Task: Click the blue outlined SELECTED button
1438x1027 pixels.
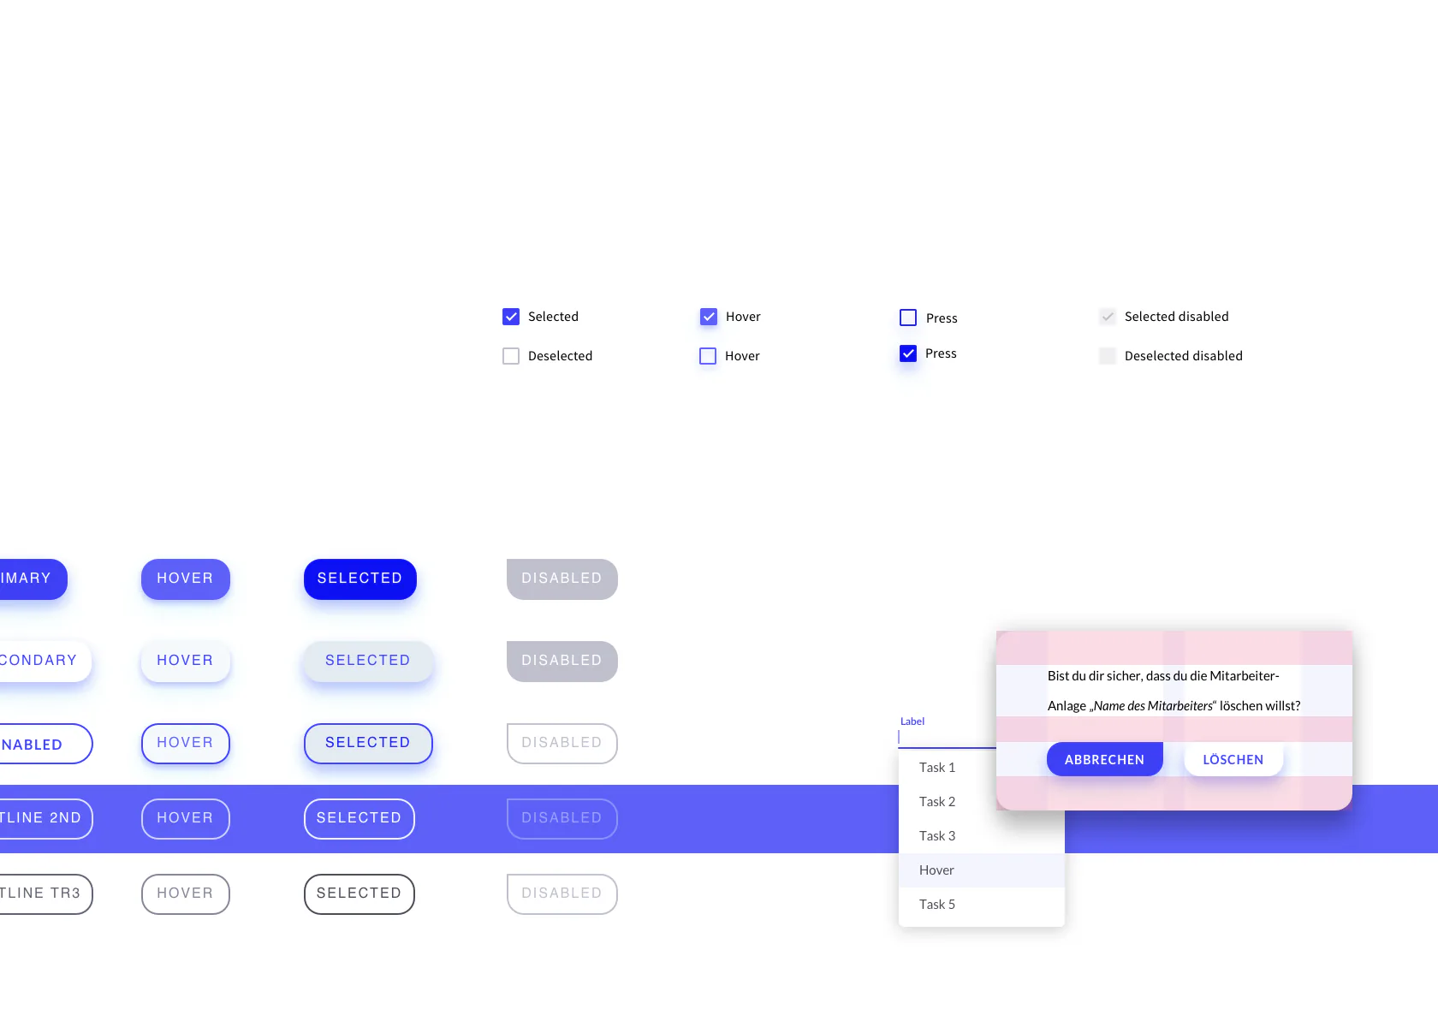Action: (x=368, y=744)
